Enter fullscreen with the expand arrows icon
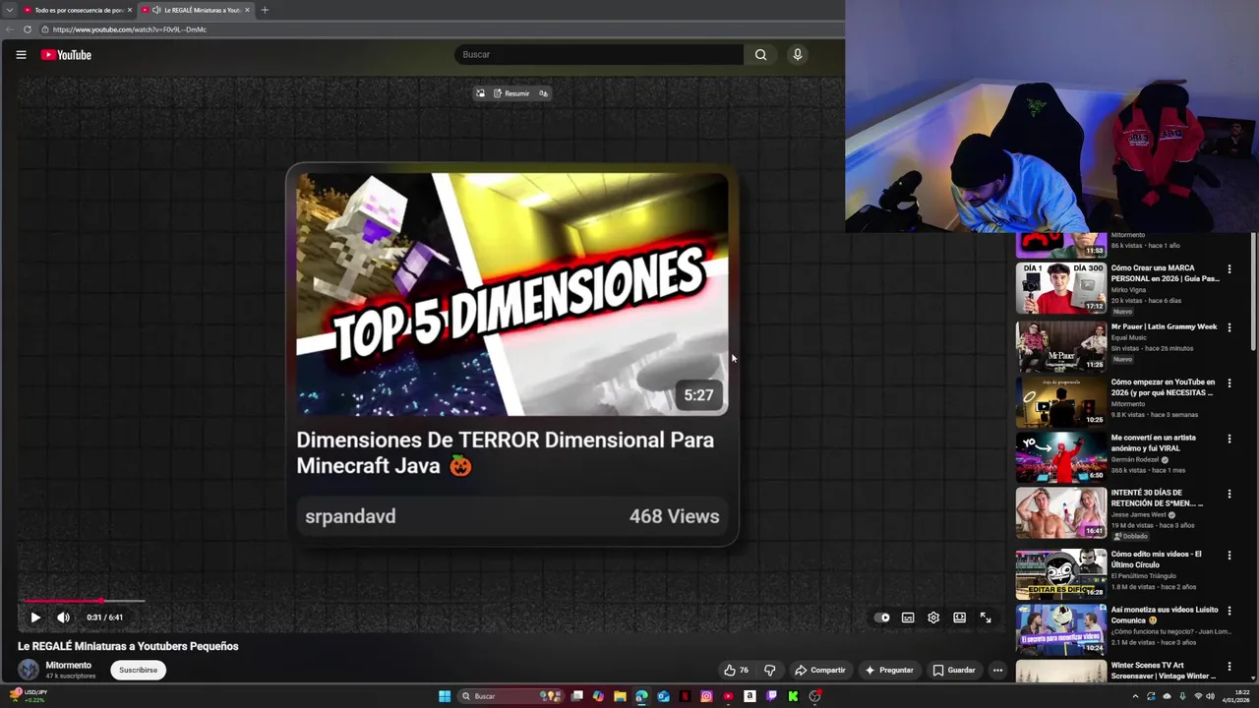This screenshot has height=708, width=1259. 986,618
